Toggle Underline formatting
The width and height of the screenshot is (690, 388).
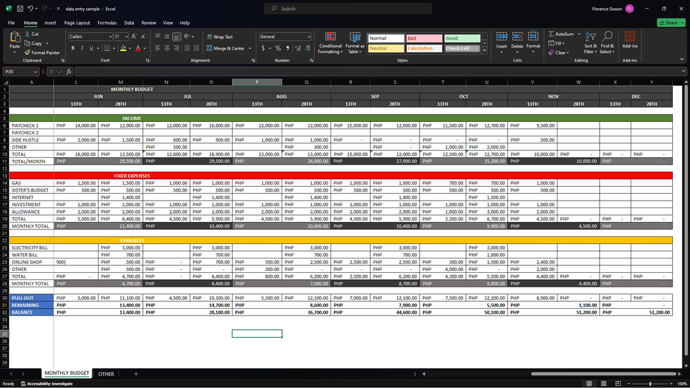pos(91,48)
